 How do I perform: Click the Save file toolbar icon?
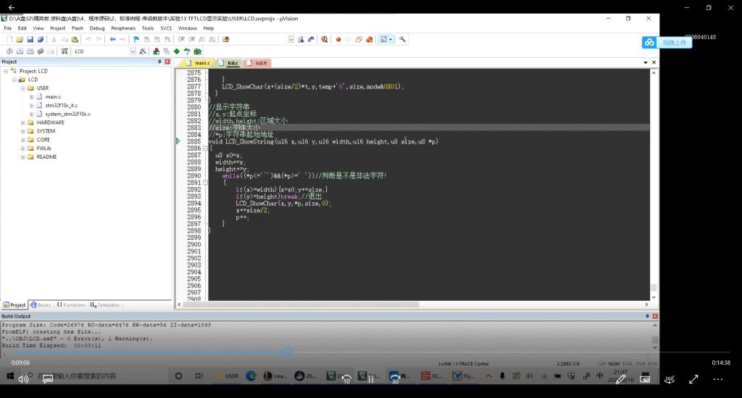pyautogui.click(x=30, y=39)
